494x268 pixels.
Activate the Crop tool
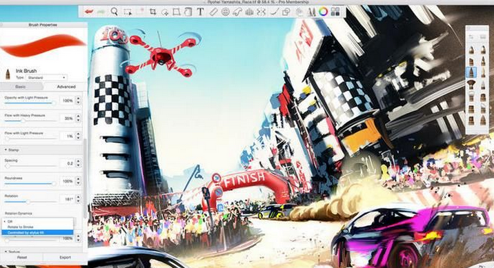click(x=152, y=12)
